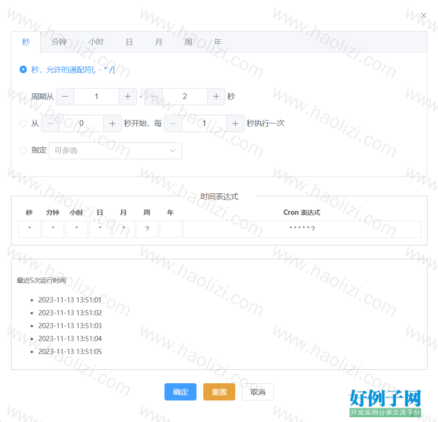Click run time 2023-11-13 13:51:02
Image resolution: width=438 pixels, height=422 pixels.
pos(70,313)
